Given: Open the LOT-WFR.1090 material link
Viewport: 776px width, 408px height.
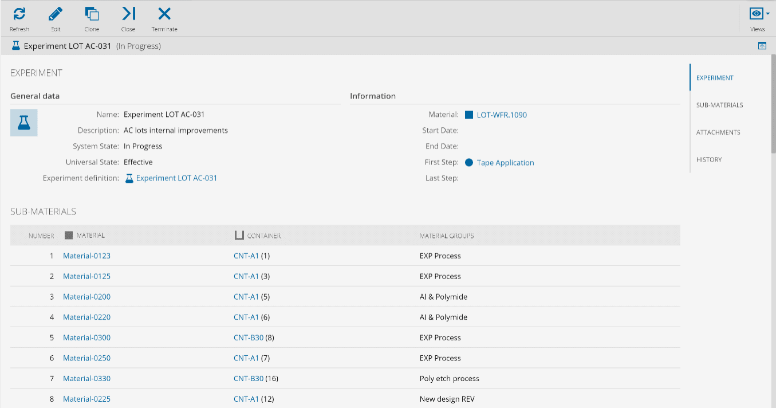Looking at the screenshot, I should pyautogui.click(x=501, y=115).
